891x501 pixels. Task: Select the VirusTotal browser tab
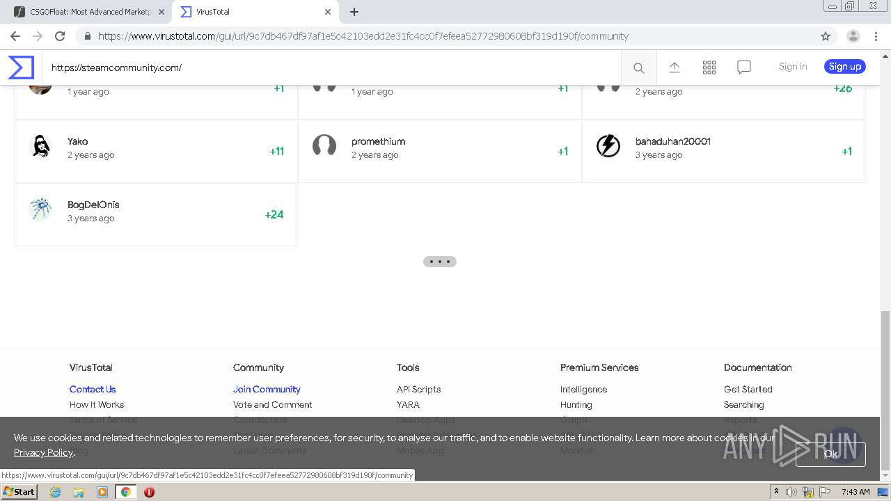255,12
